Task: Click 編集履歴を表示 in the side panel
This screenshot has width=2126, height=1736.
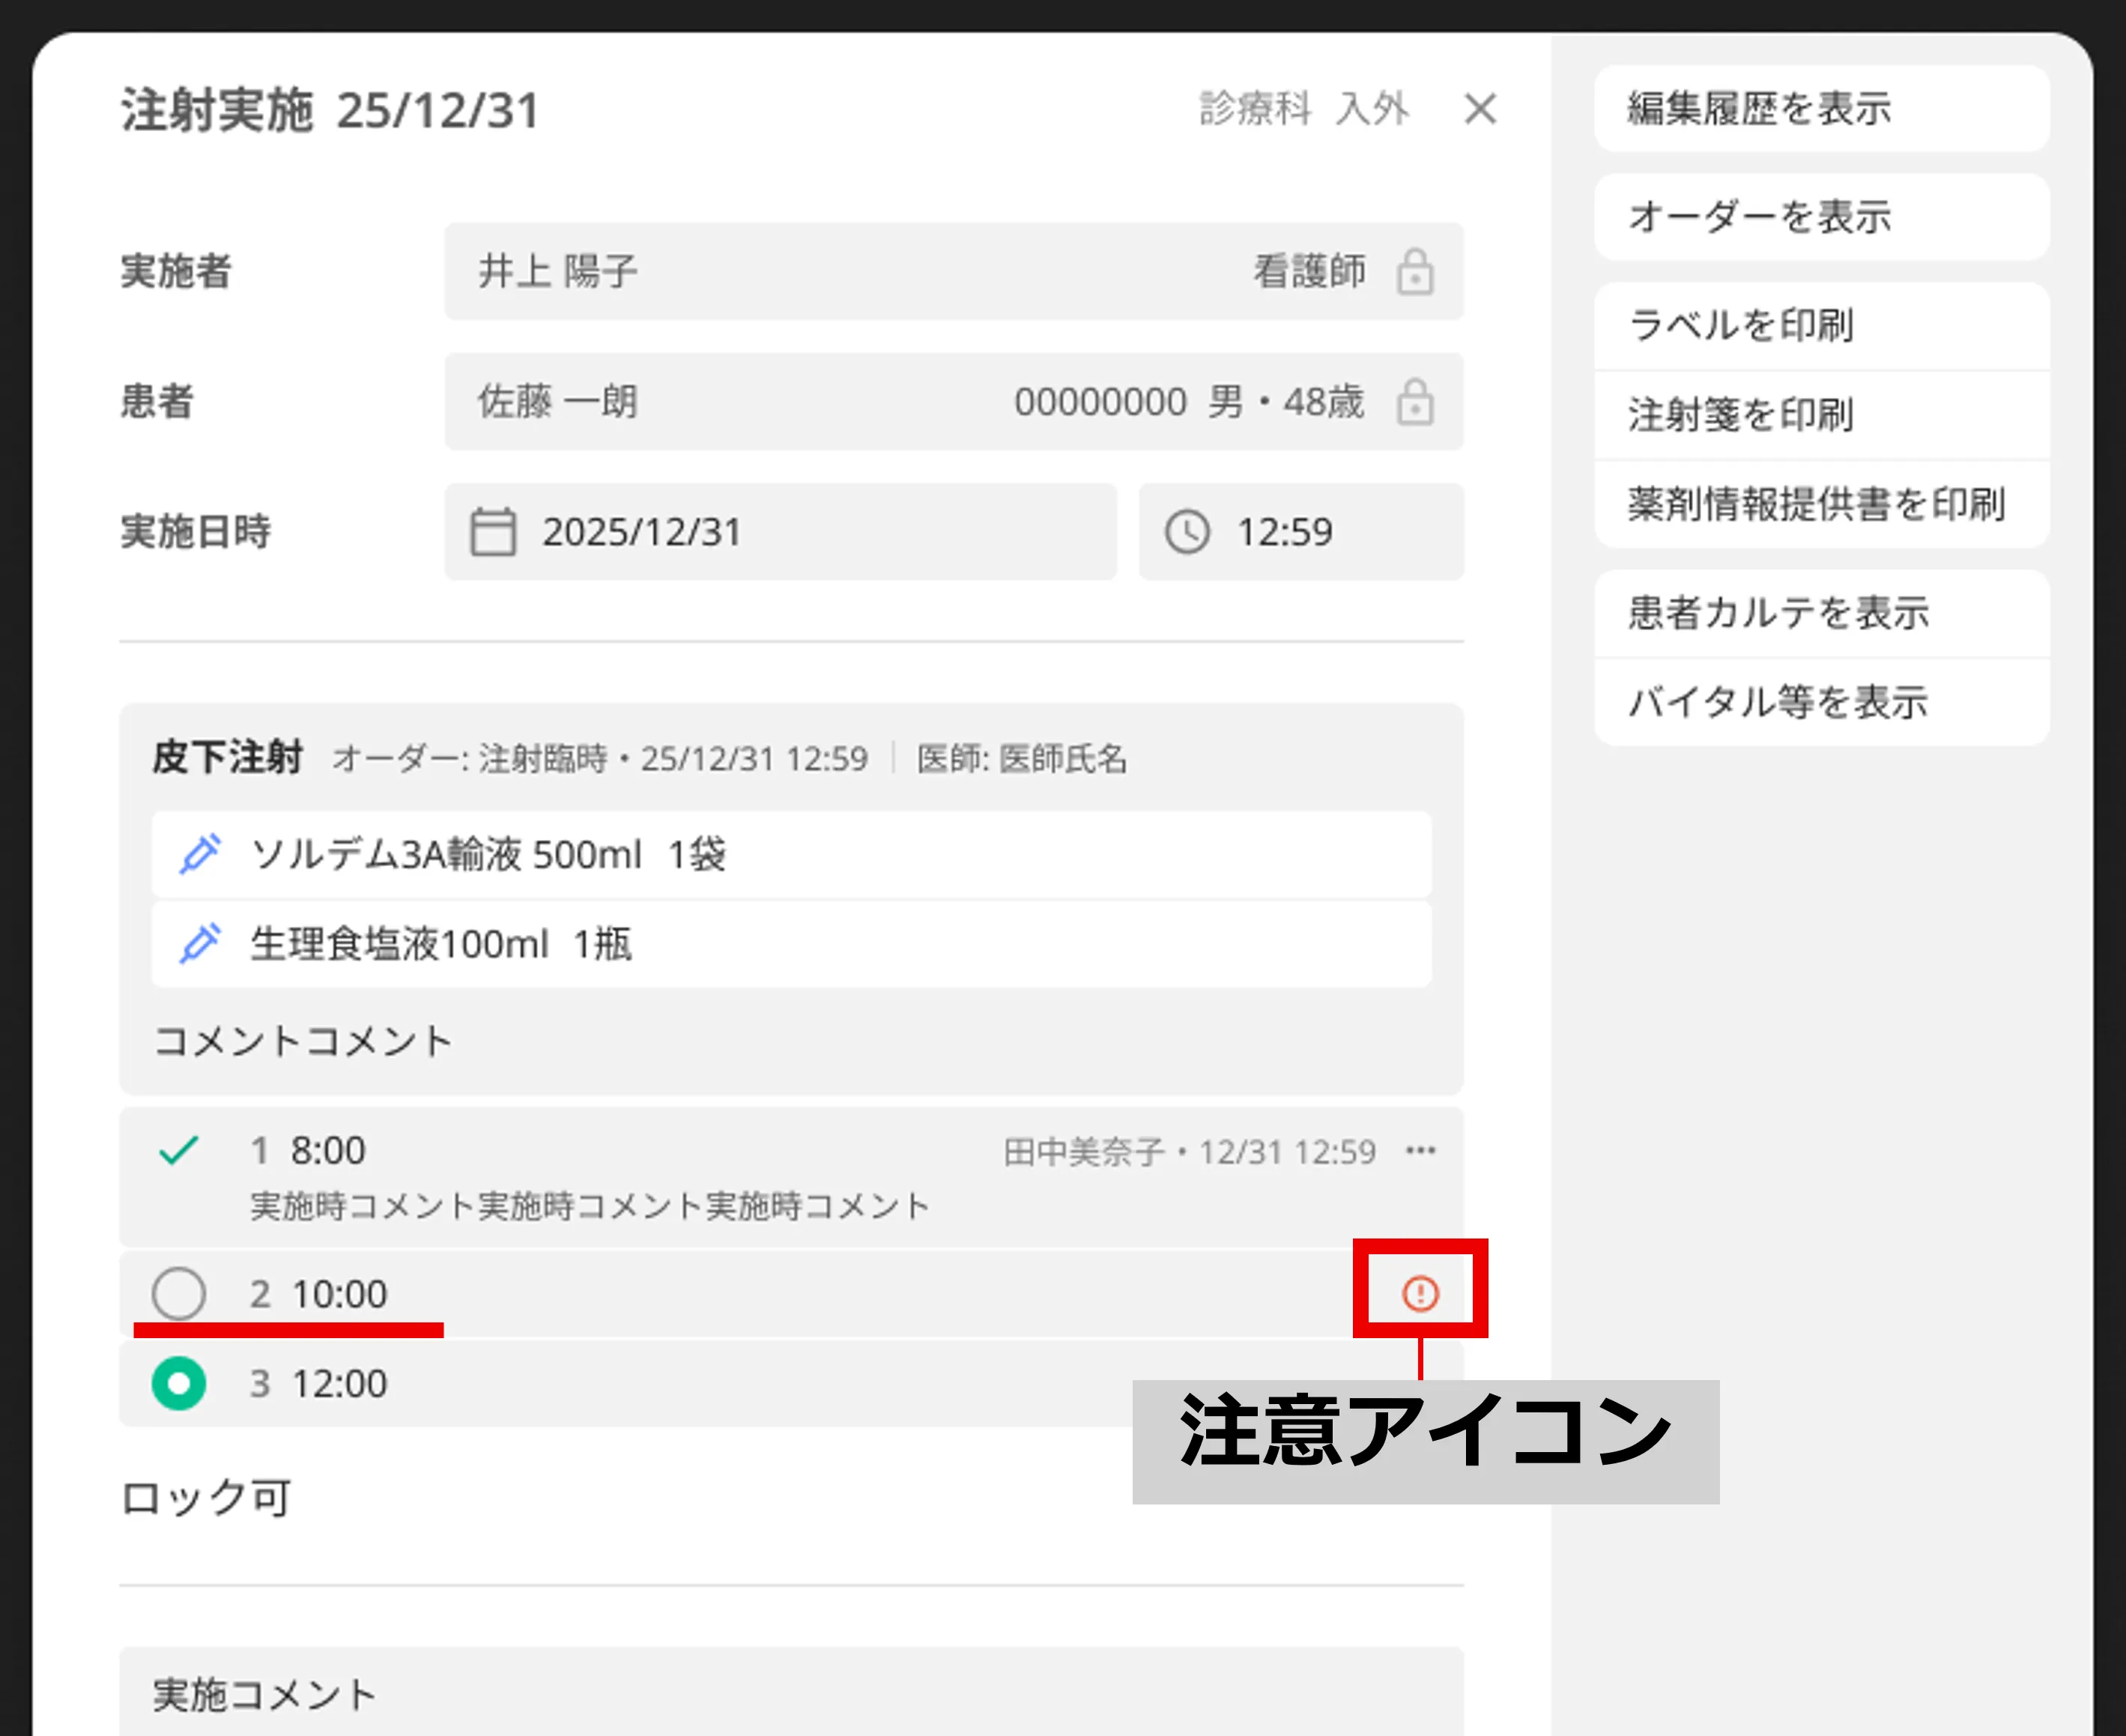Action: [x=1820, y=109]
